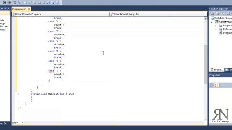Screen dimensions: 232x130
Task: Expand the Properties folder node
Action: [x=216, y=26]
